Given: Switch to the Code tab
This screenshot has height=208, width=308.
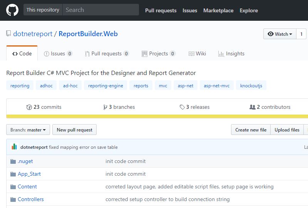Looking at the screenshot, I should click(22, 53).
